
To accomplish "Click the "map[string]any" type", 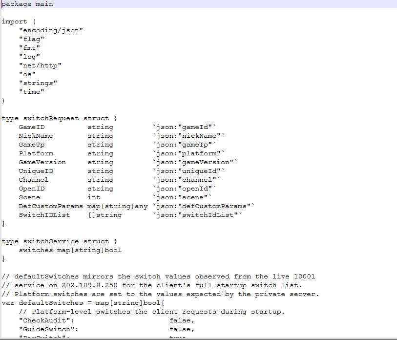I will 118,206.
